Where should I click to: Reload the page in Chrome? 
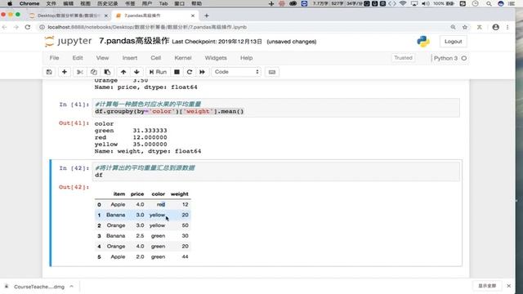28,27
